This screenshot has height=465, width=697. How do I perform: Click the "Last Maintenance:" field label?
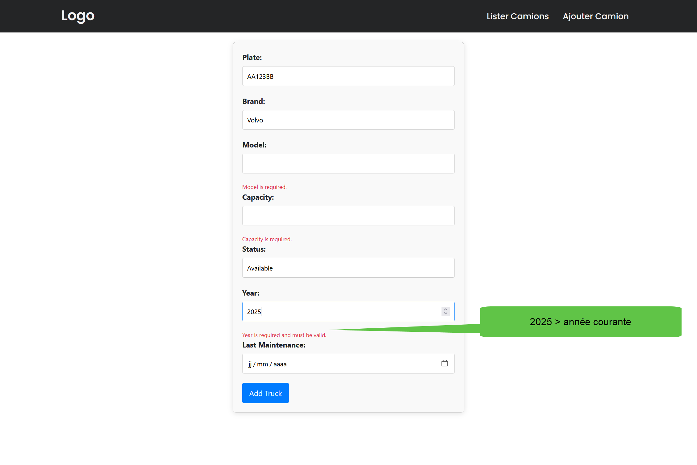pos(274,345)
